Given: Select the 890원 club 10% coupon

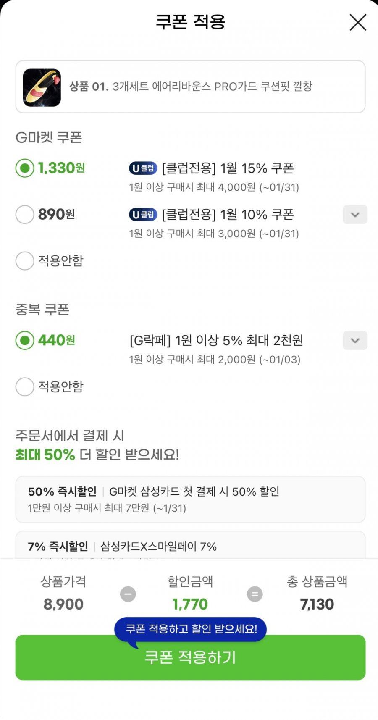Looking at the screenshot, I should coord(25,214).
